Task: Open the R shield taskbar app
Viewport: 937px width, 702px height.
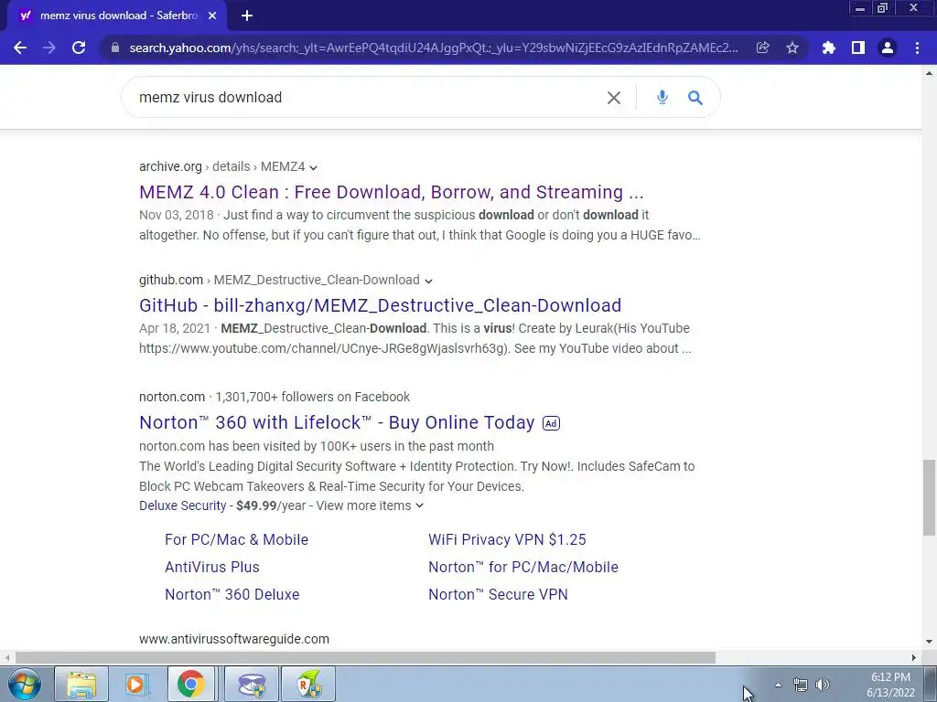Action: (x=308, y=684)
